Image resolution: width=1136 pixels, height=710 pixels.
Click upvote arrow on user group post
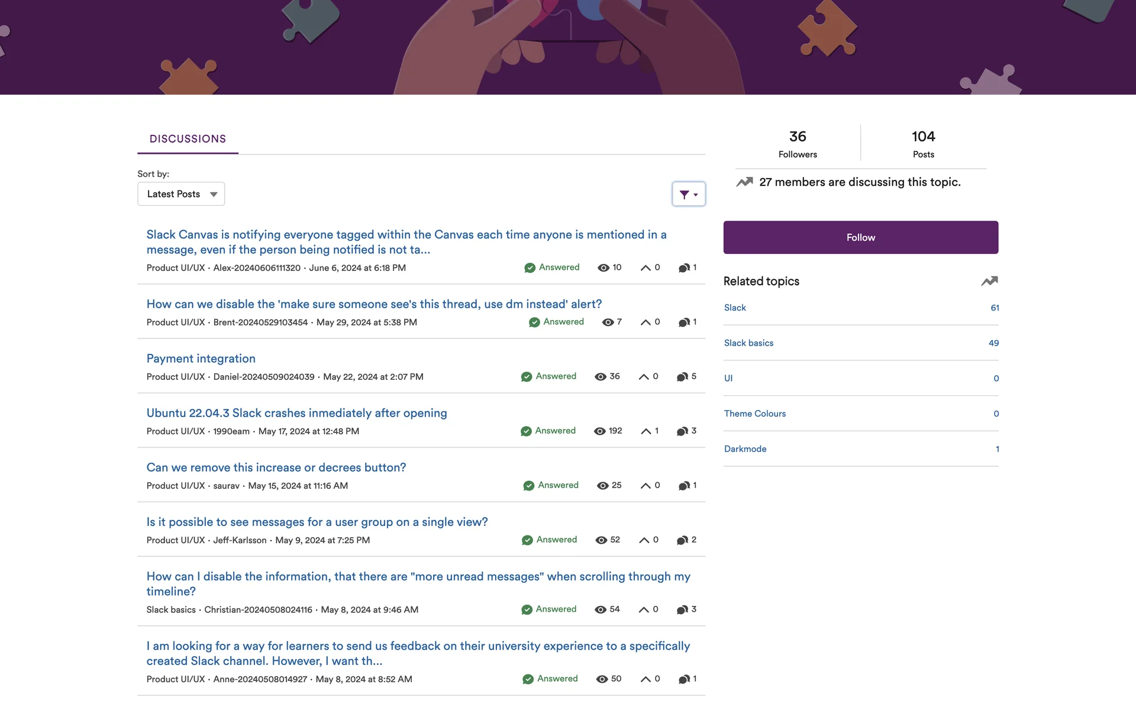click(x=644, y=540)
